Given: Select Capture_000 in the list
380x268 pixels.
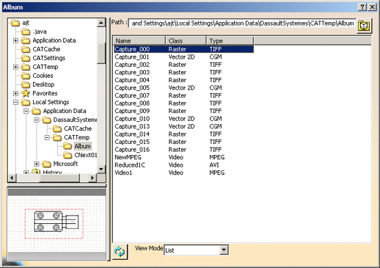Looking at the screenshot, I should click(184, 49).
